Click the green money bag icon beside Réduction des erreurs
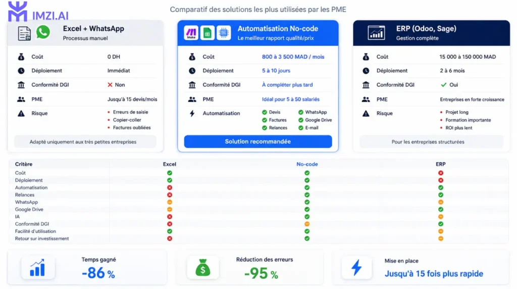517x289 pixels. point(203,267)
